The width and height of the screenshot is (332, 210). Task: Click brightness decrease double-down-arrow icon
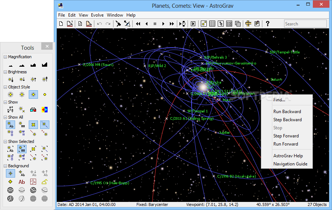coord(10,79)
